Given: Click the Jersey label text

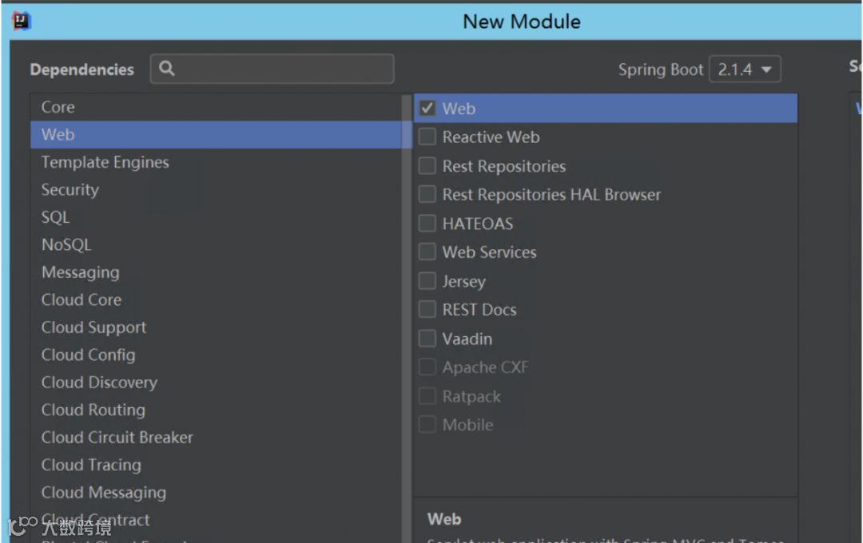Looking at the screenshot, I should click(464, 282).
